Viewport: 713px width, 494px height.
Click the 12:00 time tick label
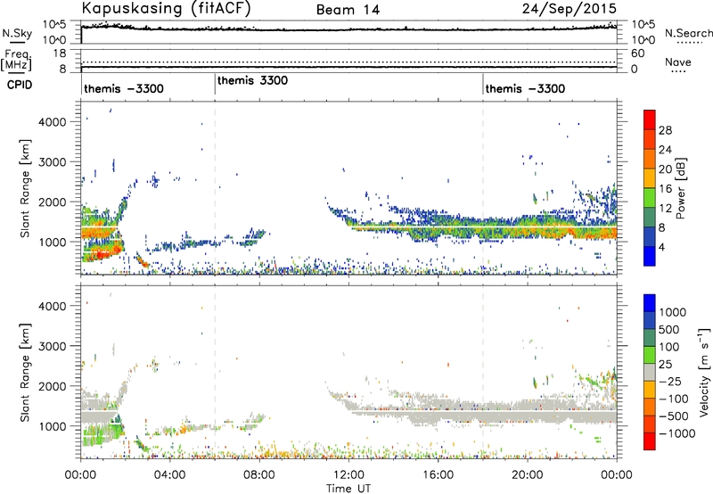(x=348, y=475)
